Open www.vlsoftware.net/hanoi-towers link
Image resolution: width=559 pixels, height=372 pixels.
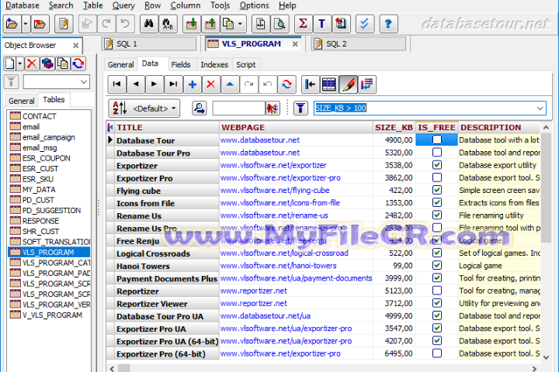coord(278,266)
